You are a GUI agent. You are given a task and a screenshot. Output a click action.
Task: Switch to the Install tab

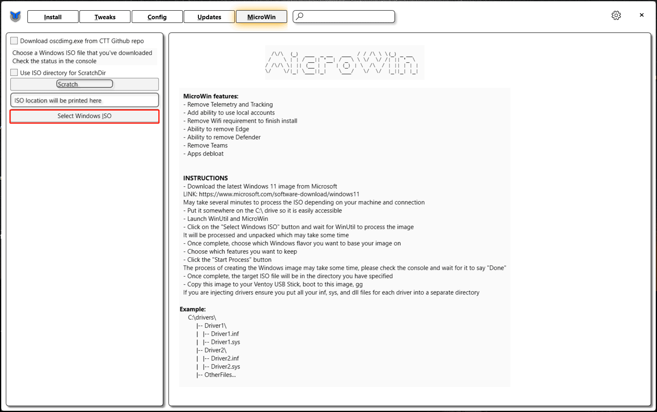point(53,17)
